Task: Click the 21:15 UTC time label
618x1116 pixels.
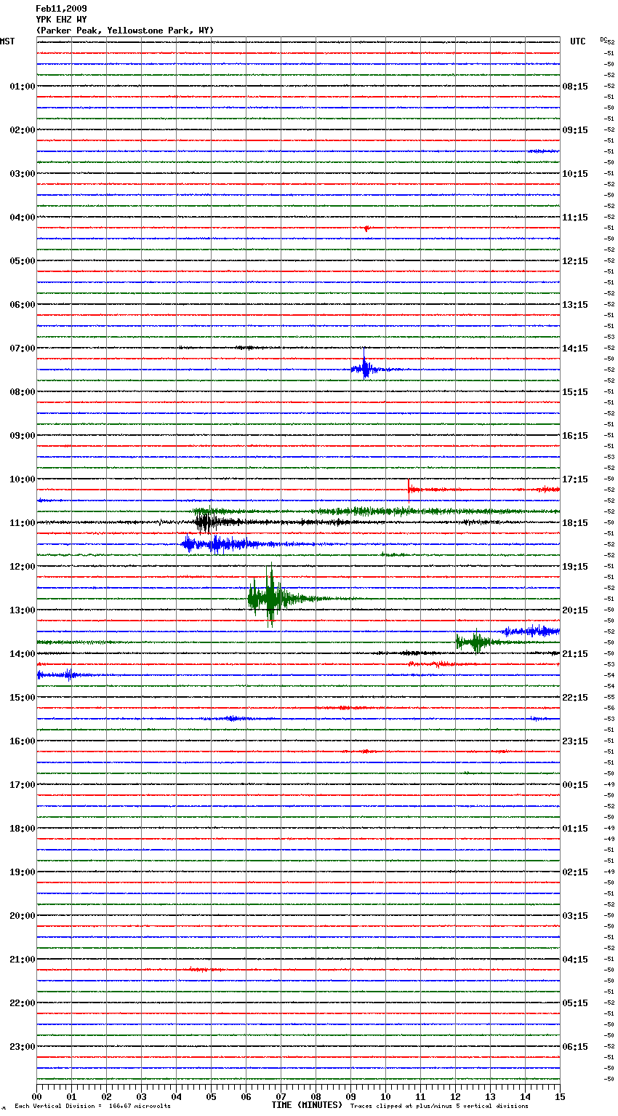Action: [575, 654]
